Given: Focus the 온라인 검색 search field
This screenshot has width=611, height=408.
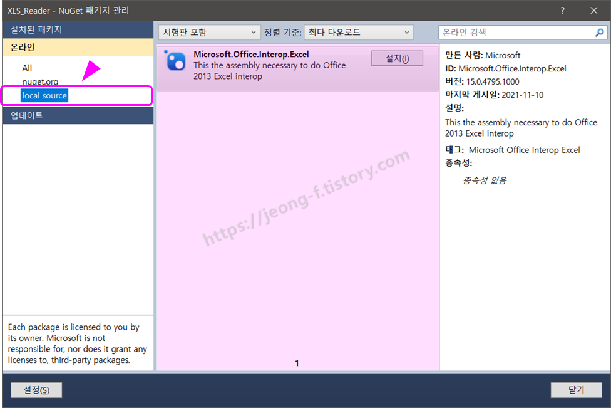Looking at the screenshot, I should click(x=516, y=33).
